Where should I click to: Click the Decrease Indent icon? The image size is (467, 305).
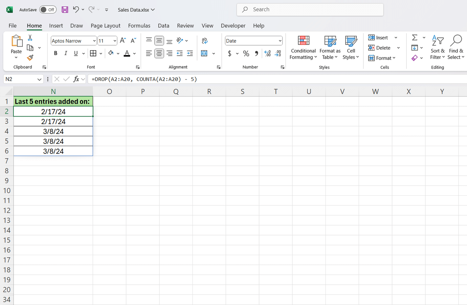(x=180, y=53)
